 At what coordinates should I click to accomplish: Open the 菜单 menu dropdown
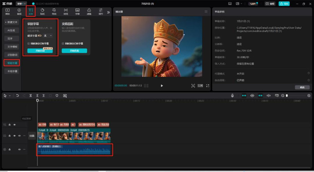21,4
